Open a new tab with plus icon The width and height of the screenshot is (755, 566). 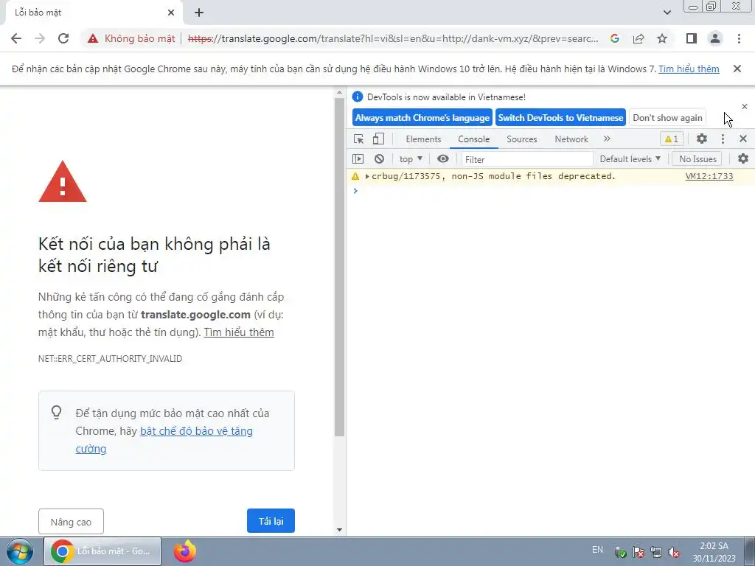199,13
